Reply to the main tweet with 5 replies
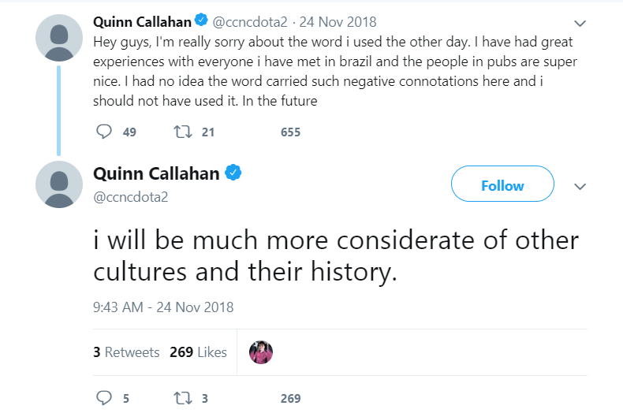 point(104,398)
